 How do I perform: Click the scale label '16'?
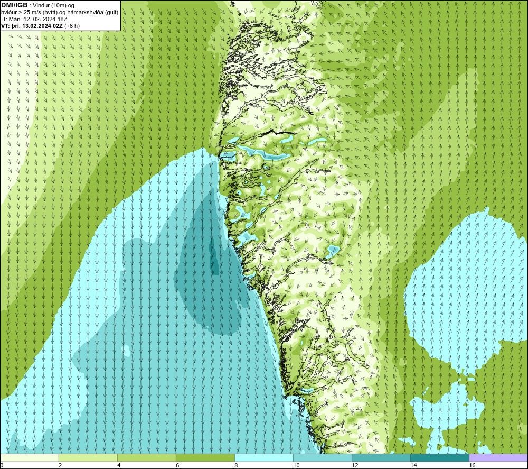pyautogui.click(x=472, y=465)
